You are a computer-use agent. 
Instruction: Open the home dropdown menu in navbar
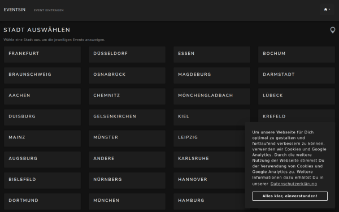pyautogui.click(x=327, y=10)
